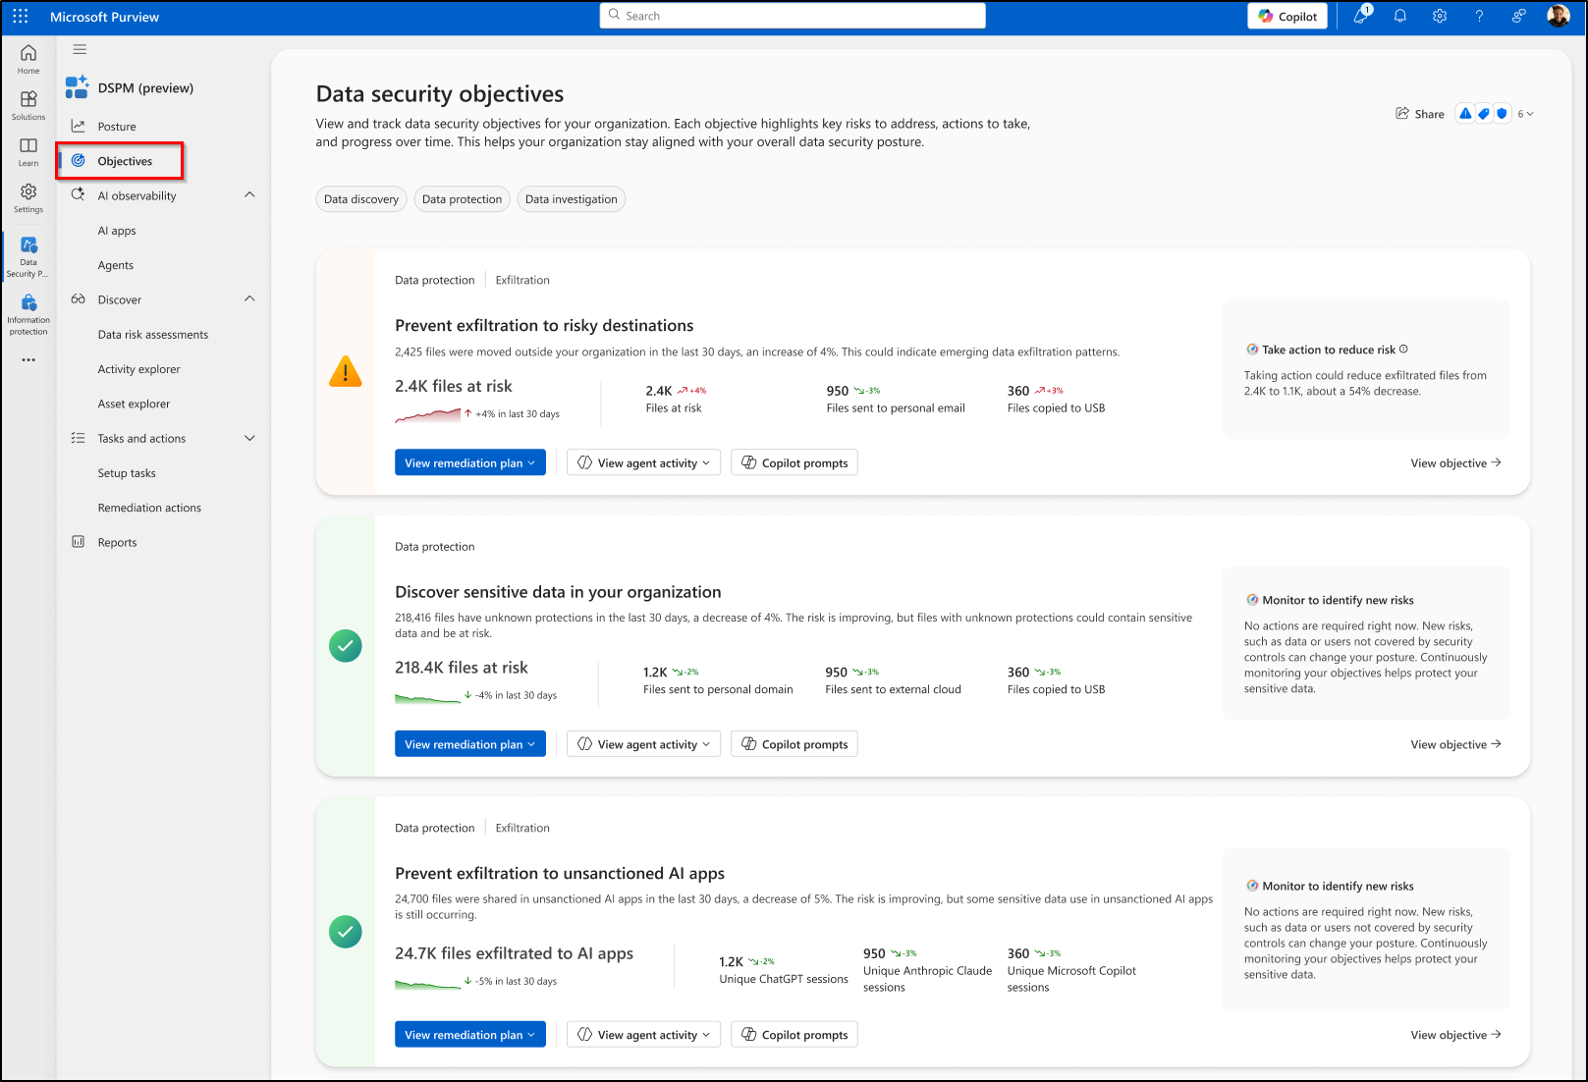Collapse the AI observability section
Screen dimensions: 1588x1082
tap(249, 194)
